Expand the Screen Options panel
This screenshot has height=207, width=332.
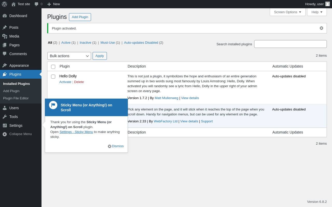coord(287,12)
